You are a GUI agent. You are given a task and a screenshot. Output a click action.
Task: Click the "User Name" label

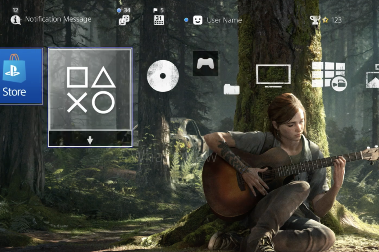[224, 20]
